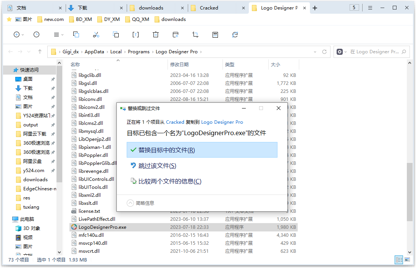416x268 pixels.
Task: Select msvcrt.dll file row
Action: point(183,251)
